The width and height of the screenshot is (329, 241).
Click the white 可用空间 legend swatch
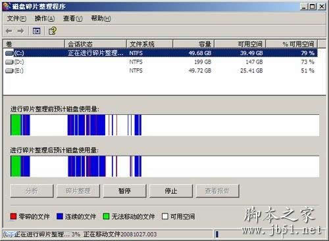(x=165, y=217)
